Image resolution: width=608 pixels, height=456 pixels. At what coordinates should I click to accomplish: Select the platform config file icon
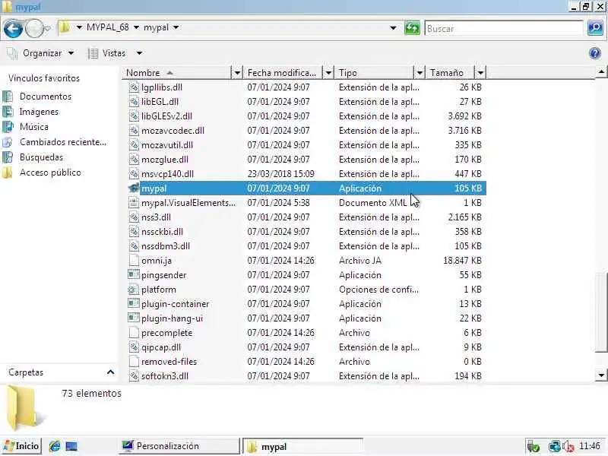[134, 290]
